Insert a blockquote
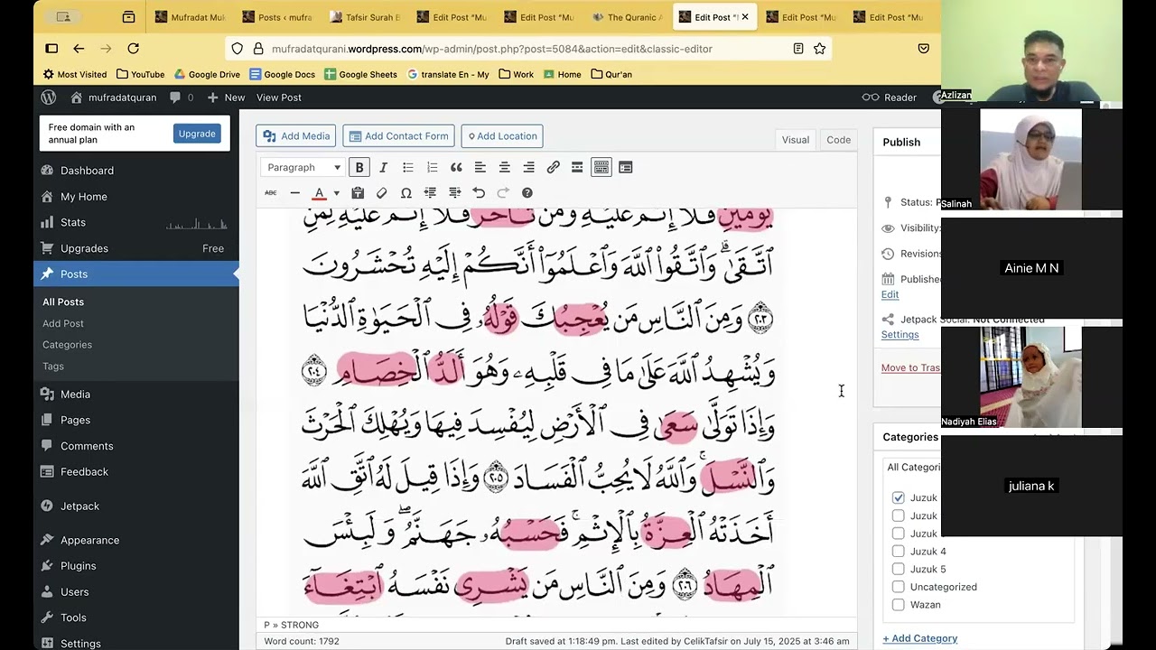The image size is (1156, 650). tap(456, 167)
